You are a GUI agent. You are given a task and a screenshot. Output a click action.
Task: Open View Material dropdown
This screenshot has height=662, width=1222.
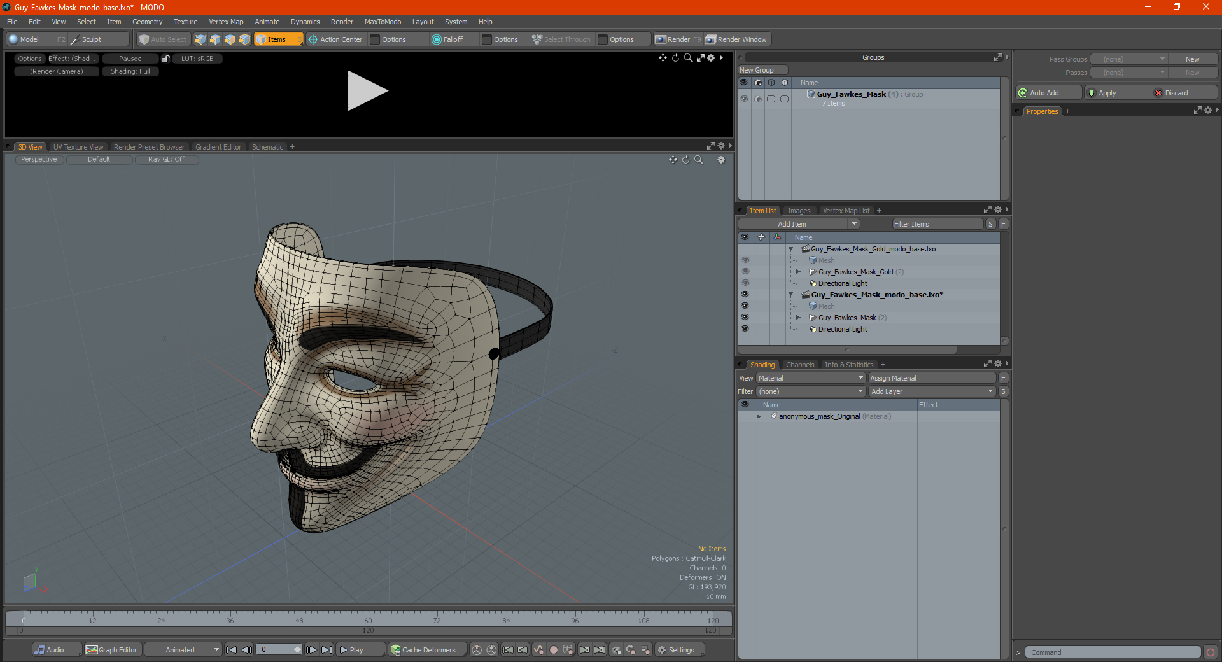(x=811, y=378)
